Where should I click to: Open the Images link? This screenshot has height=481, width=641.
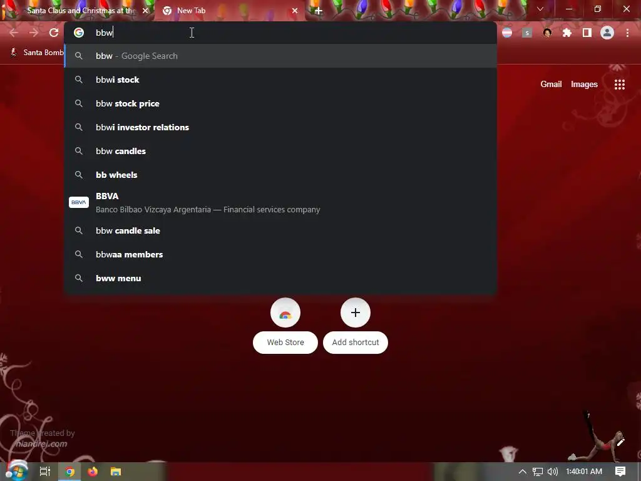click(584, 85)
